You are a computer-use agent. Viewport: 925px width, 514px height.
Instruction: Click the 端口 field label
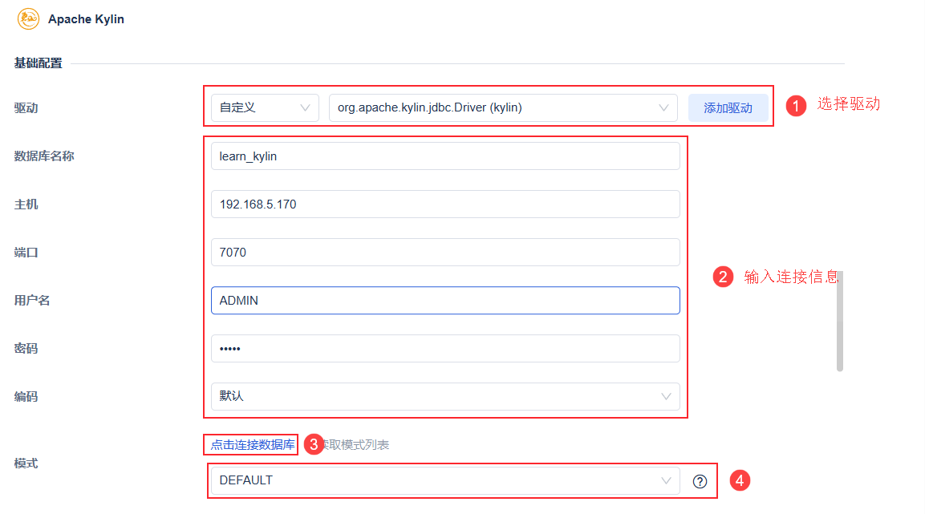[x=26, y=253]
